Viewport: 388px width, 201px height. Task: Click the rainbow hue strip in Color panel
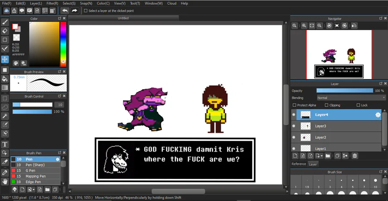pos(63,44)
